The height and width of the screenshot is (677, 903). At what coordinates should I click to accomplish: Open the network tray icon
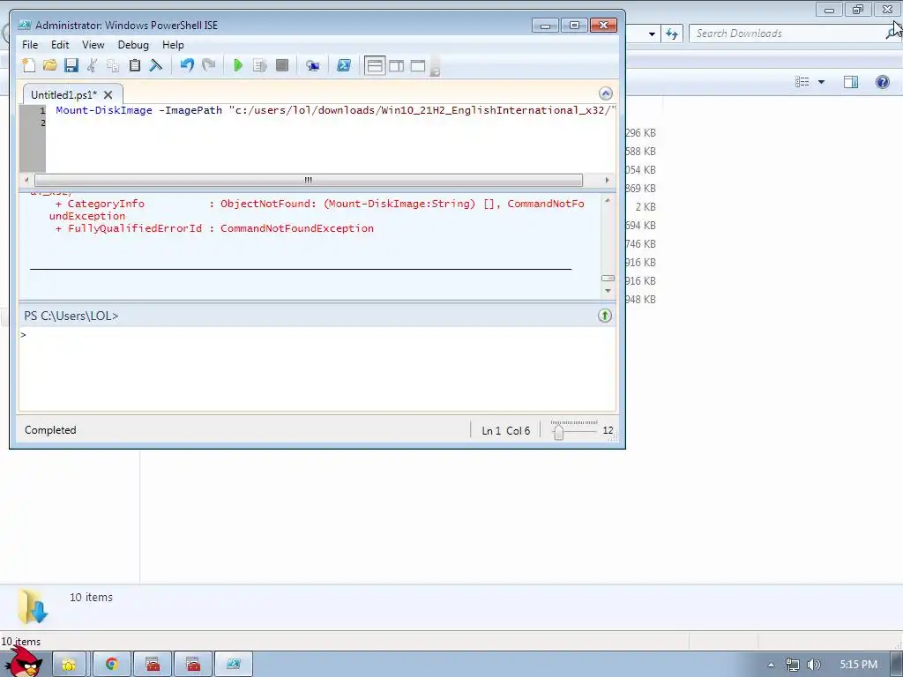pos(793,665)
